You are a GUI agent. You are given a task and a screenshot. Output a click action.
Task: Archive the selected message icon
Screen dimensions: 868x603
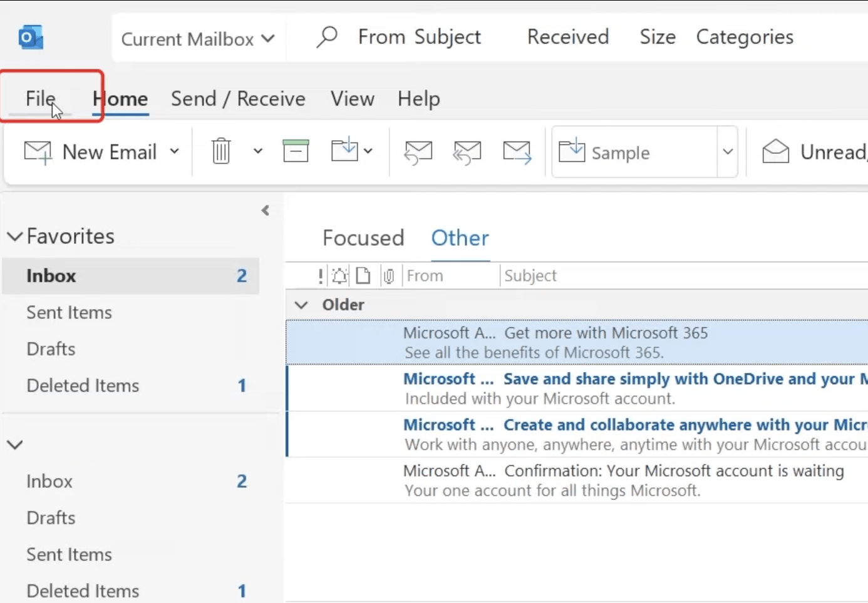pyautogui.click(x=296, y=151)
